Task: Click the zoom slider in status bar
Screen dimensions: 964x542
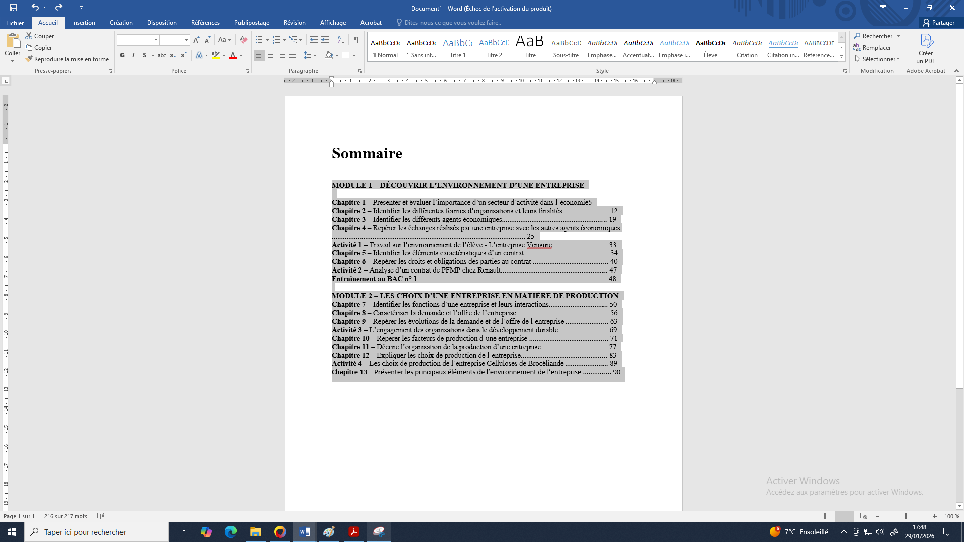Action: coord(906,516)
